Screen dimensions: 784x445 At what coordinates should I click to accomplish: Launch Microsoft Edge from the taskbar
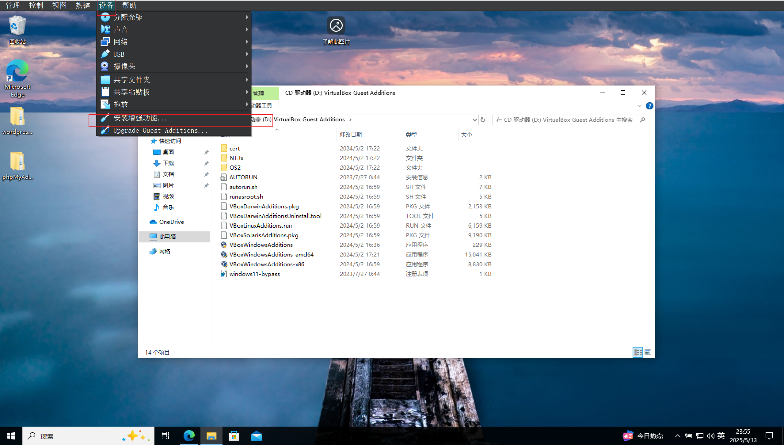point(189,436)
